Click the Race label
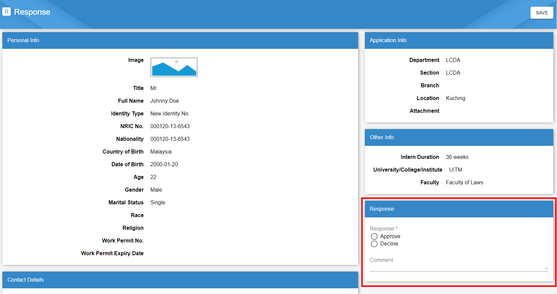This screenshot has height=294, width=557. 137,215
